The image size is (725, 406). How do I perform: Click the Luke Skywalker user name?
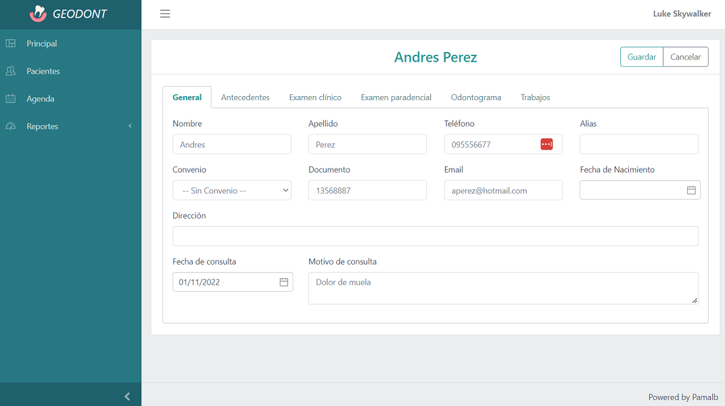(682, 14)
